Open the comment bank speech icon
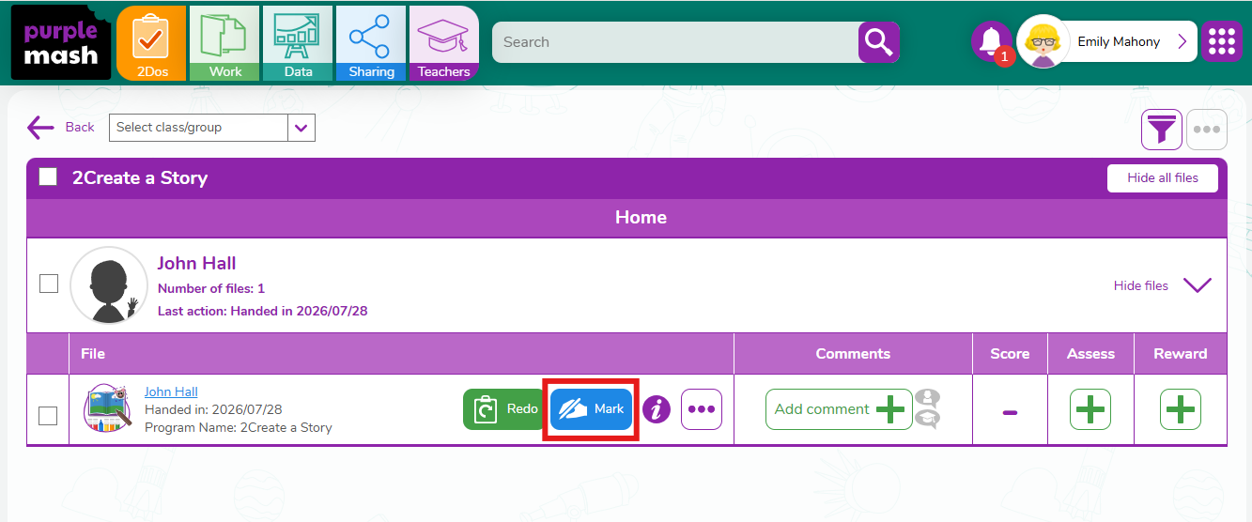The image size is (1252, 522). [x=927, y=409]
